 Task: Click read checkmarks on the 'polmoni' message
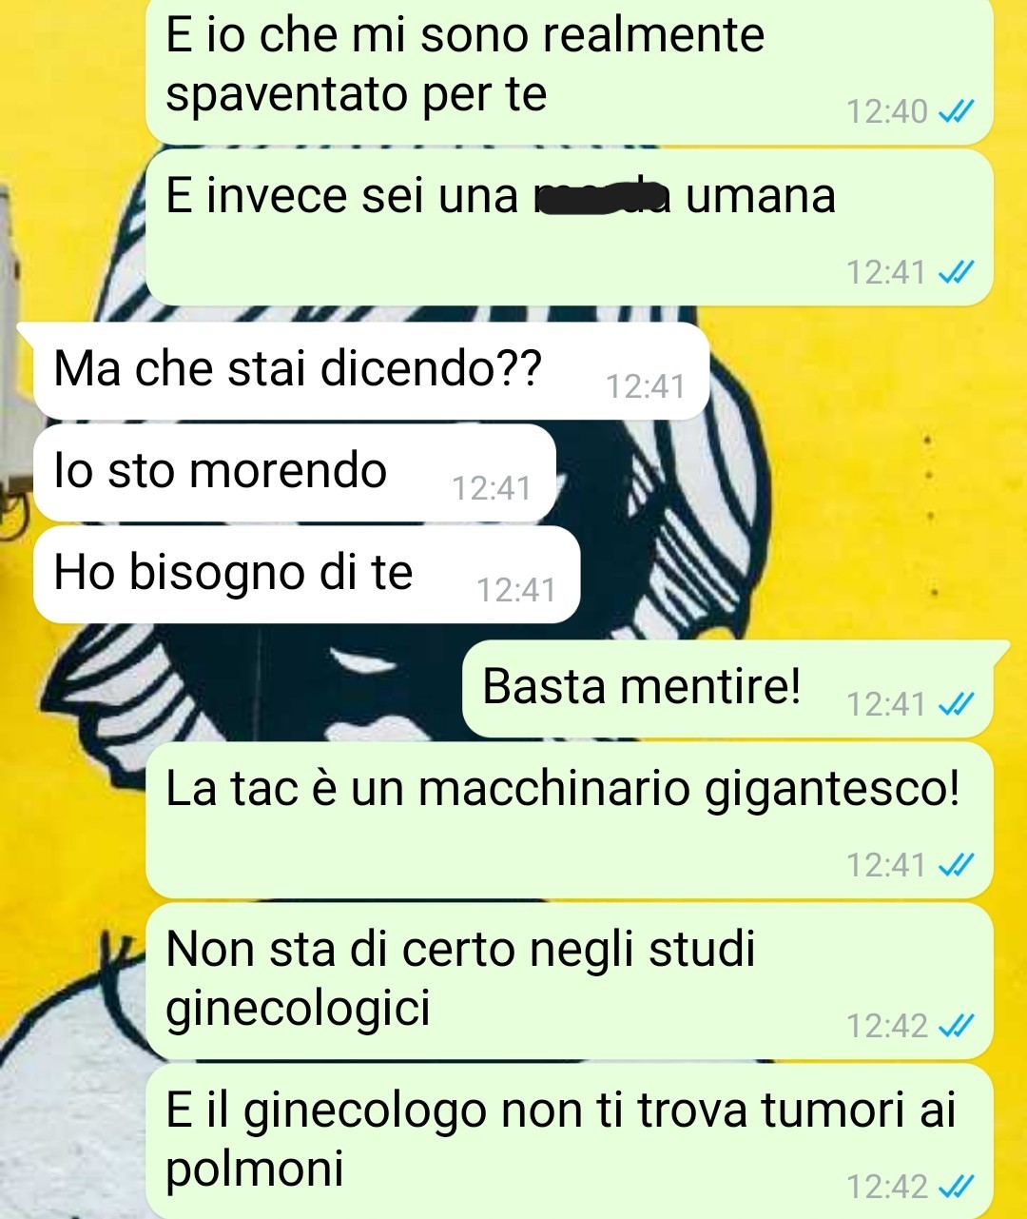click(956, 1187)
